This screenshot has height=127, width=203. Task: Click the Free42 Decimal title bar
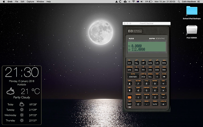[146, 24]
